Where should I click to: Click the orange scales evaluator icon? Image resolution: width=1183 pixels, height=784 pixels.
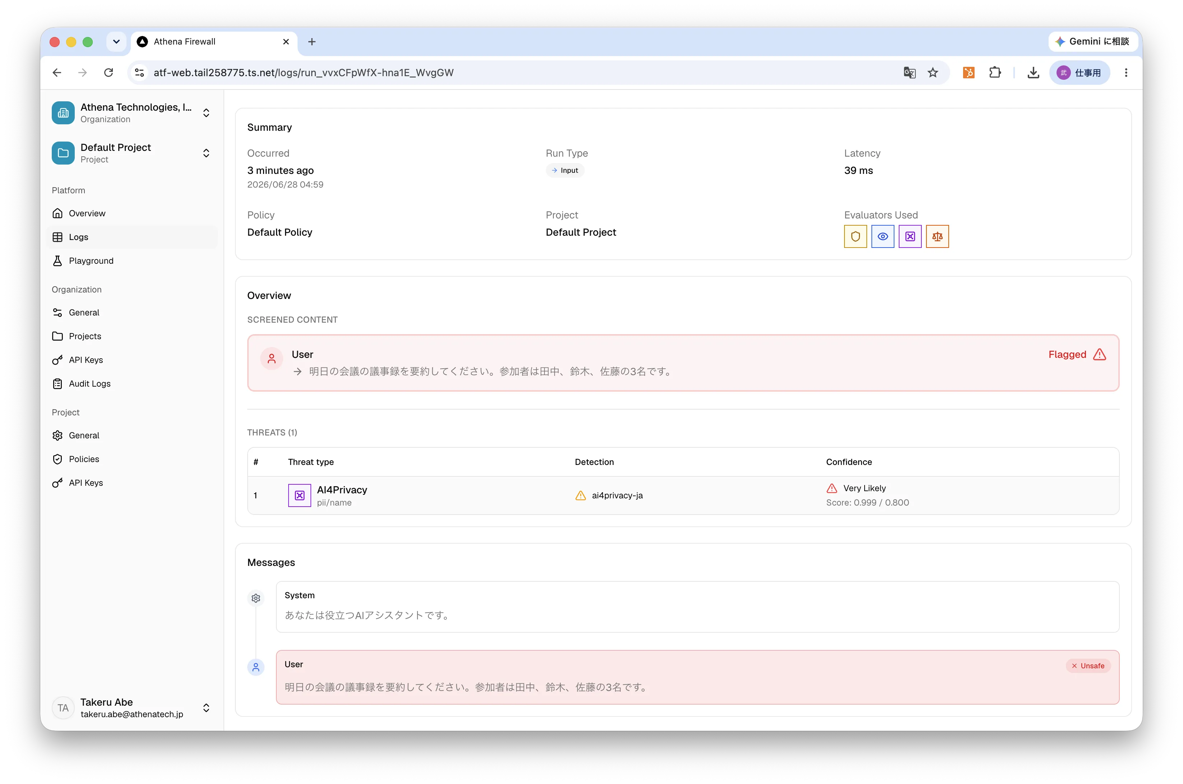click(937, 236)
